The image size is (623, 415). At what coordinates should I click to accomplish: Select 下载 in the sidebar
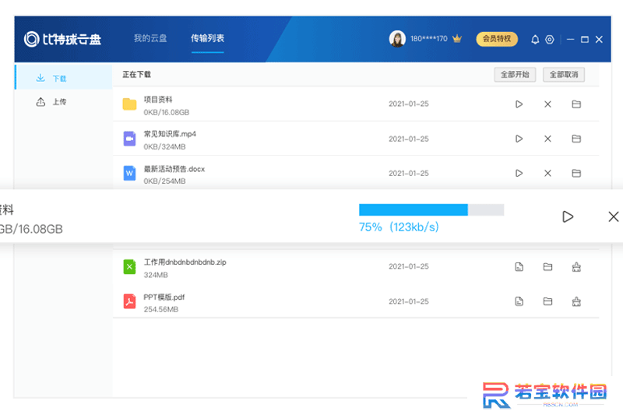click(x=64, y=78)
